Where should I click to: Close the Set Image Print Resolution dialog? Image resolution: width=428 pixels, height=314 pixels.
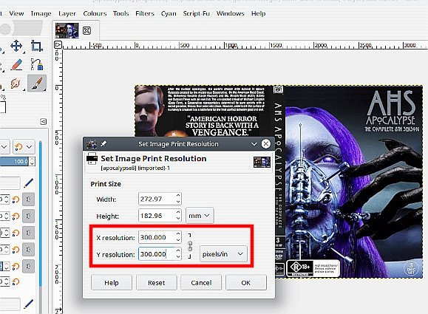tap(266, 144)
